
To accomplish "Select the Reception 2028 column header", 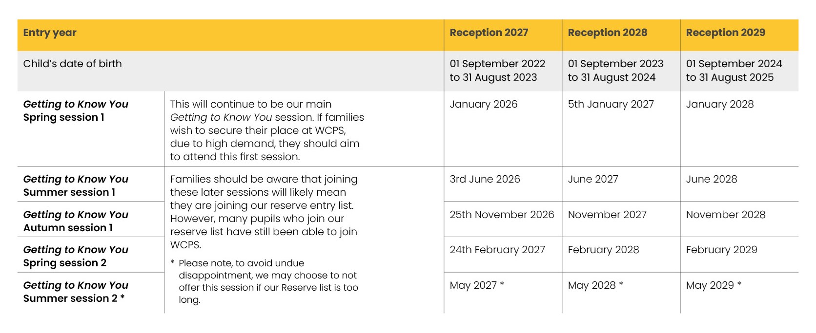I will tap(621, 35).
